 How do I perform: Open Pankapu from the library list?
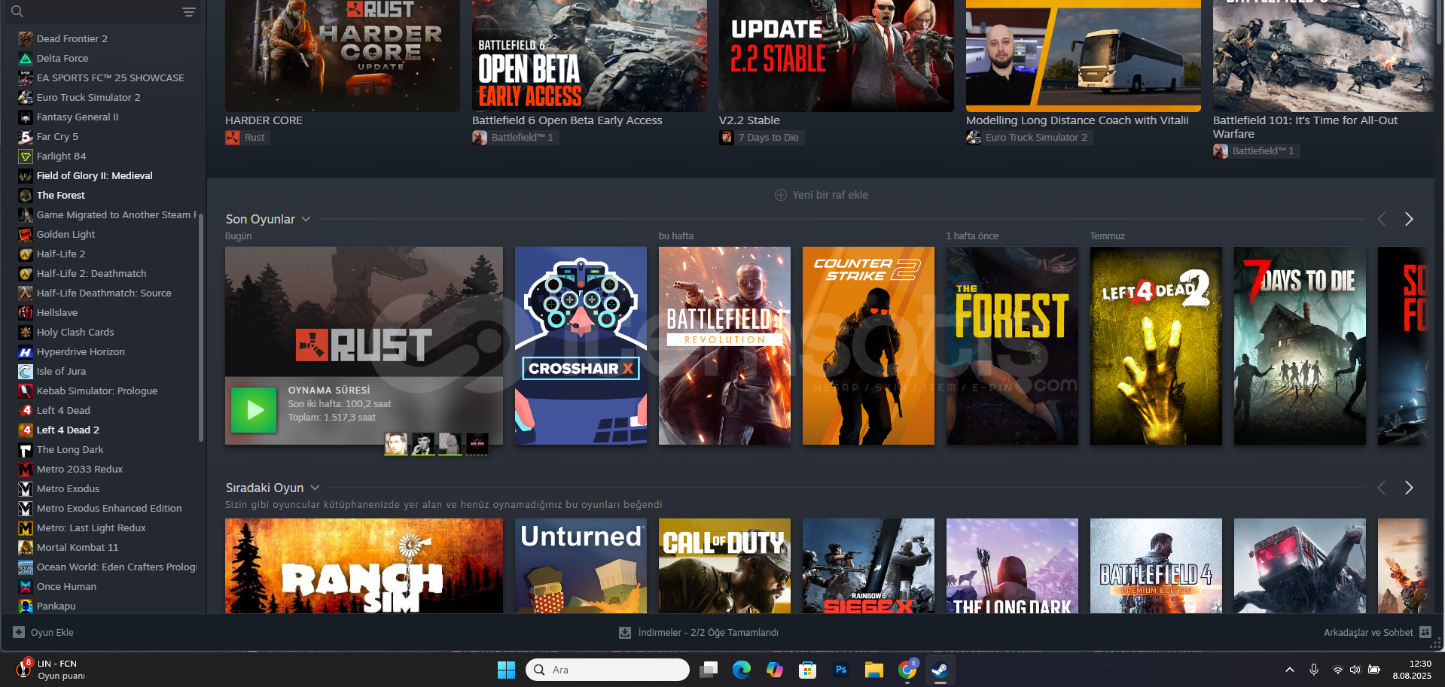56,606
